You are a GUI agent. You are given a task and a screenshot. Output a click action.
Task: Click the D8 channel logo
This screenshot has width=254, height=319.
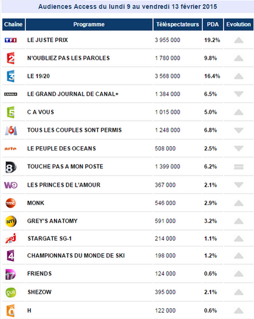coord(11,167)
